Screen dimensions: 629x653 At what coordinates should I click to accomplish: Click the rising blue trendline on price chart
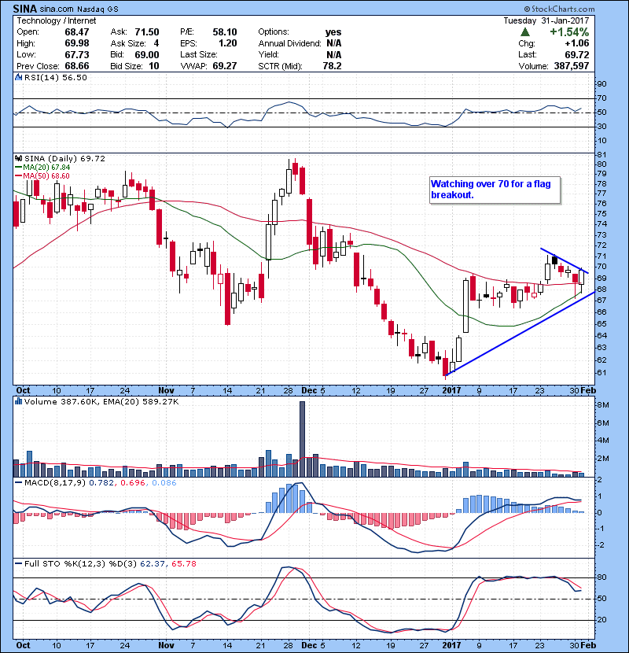(520, 333)
